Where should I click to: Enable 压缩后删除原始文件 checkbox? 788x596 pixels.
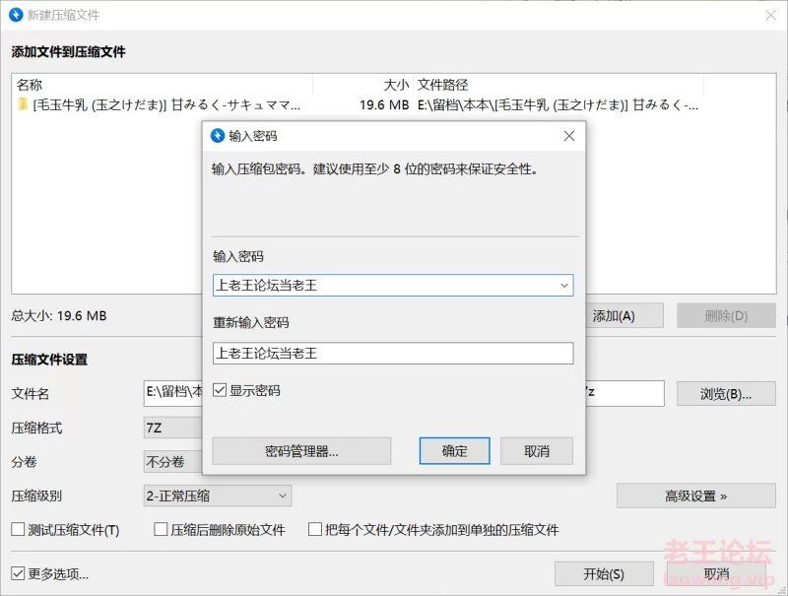pyautogui.click(x=161, y=529)
